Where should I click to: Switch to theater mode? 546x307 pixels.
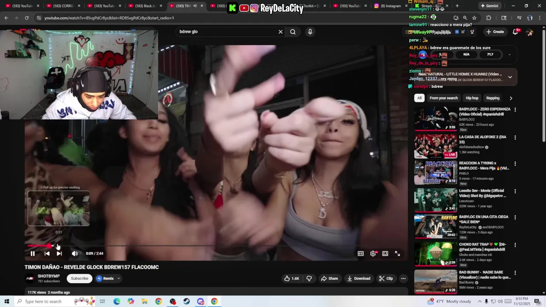385,253
